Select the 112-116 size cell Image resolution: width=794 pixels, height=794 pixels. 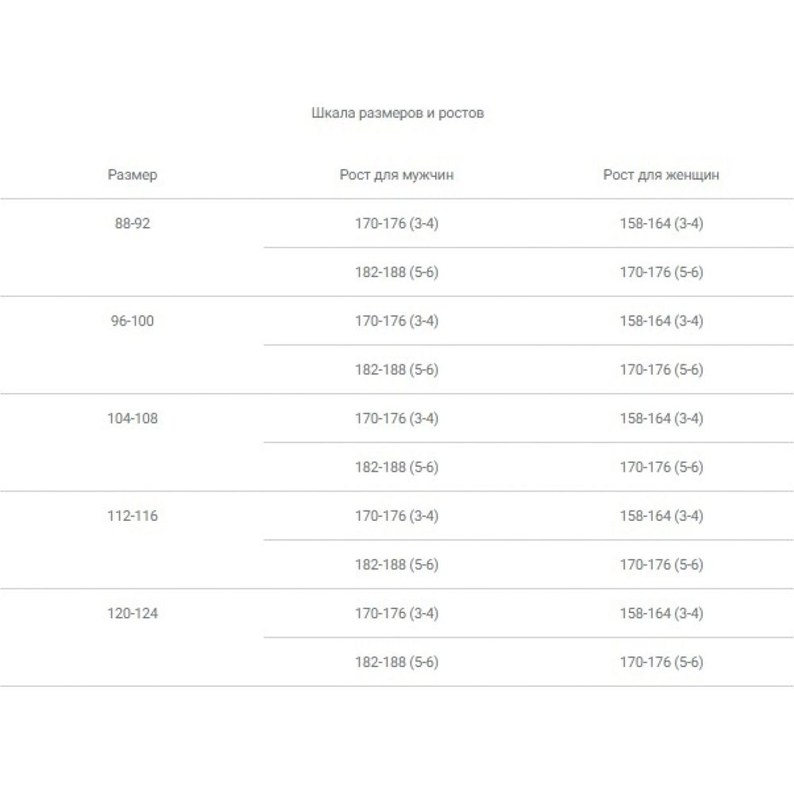pyautogui.click(x=132, y=516)
